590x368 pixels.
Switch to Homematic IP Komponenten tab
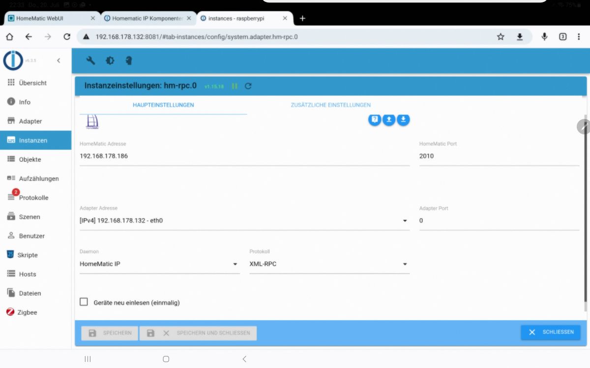pos(147,18)
